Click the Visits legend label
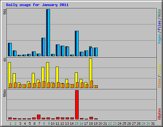The width and height of the screenshot is (163, 127). pyautogui.click(x=159, y=69)
